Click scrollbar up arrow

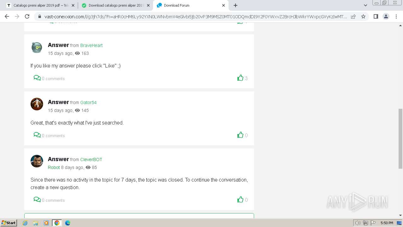click(x=400, y=25)
